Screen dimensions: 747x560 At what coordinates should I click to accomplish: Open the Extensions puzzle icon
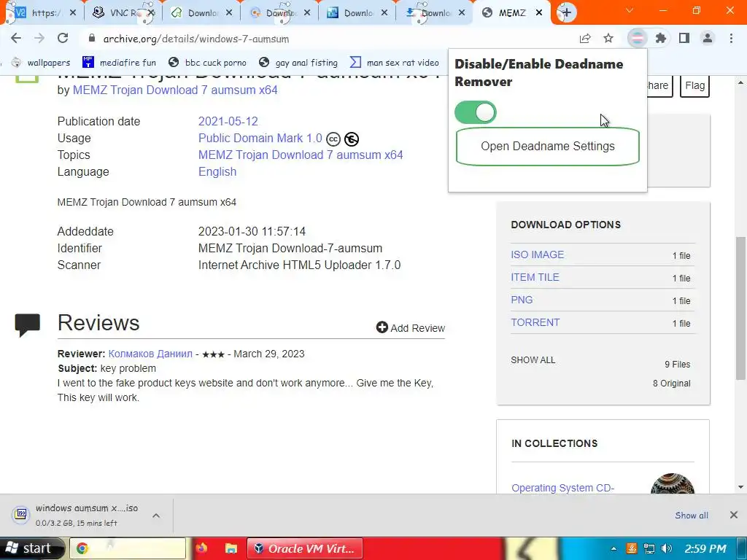click(x=661, y=38)
